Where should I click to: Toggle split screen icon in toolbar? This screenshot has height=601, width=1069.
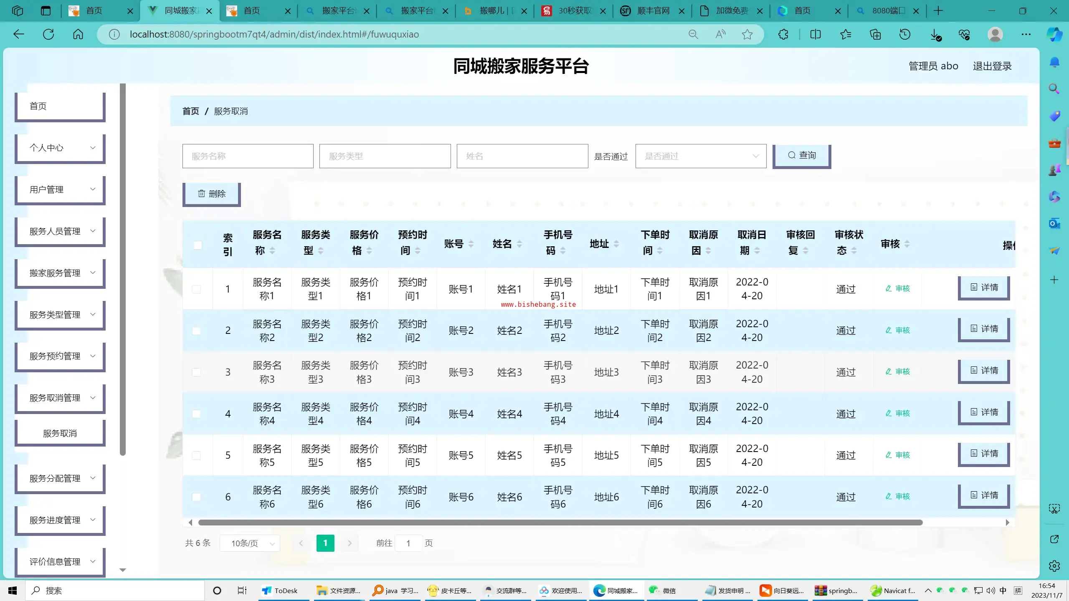click(x=815, y=34)
